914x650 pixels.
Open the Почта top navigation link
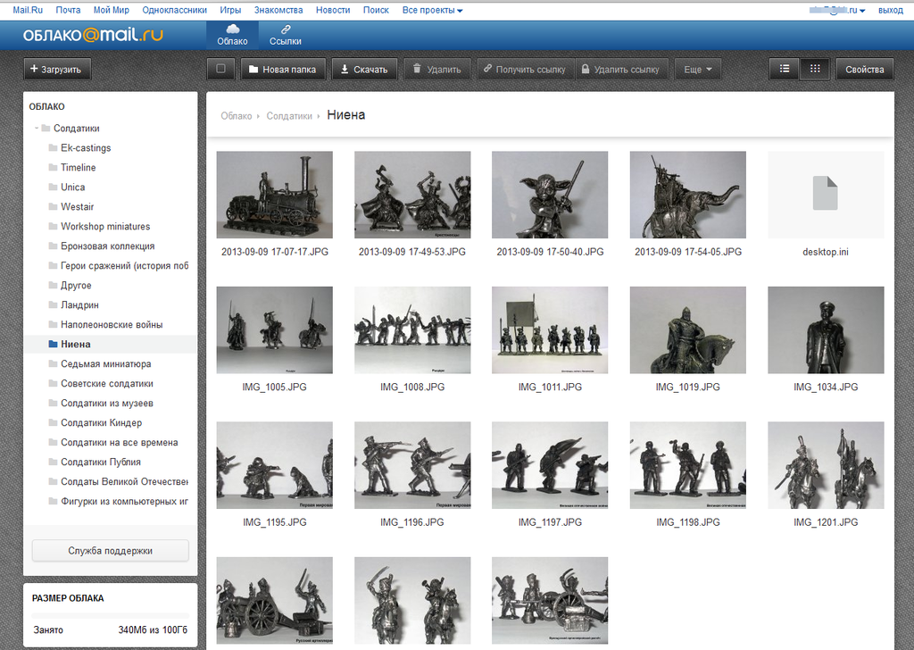pos(68,10)
